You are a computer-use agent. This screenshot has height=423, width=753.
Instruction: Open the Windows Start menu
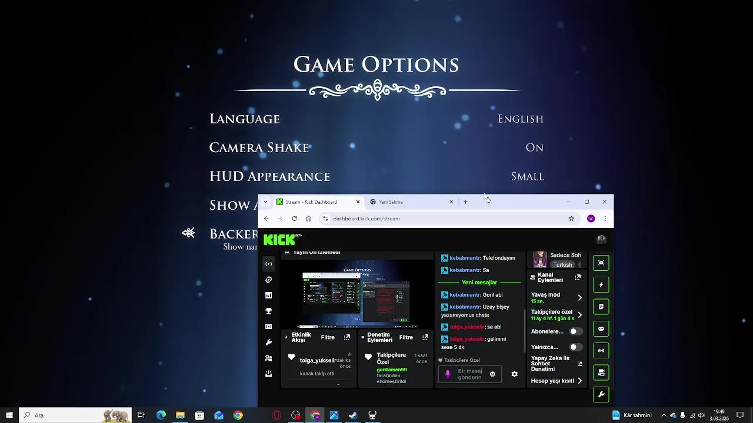coord(9,415)
